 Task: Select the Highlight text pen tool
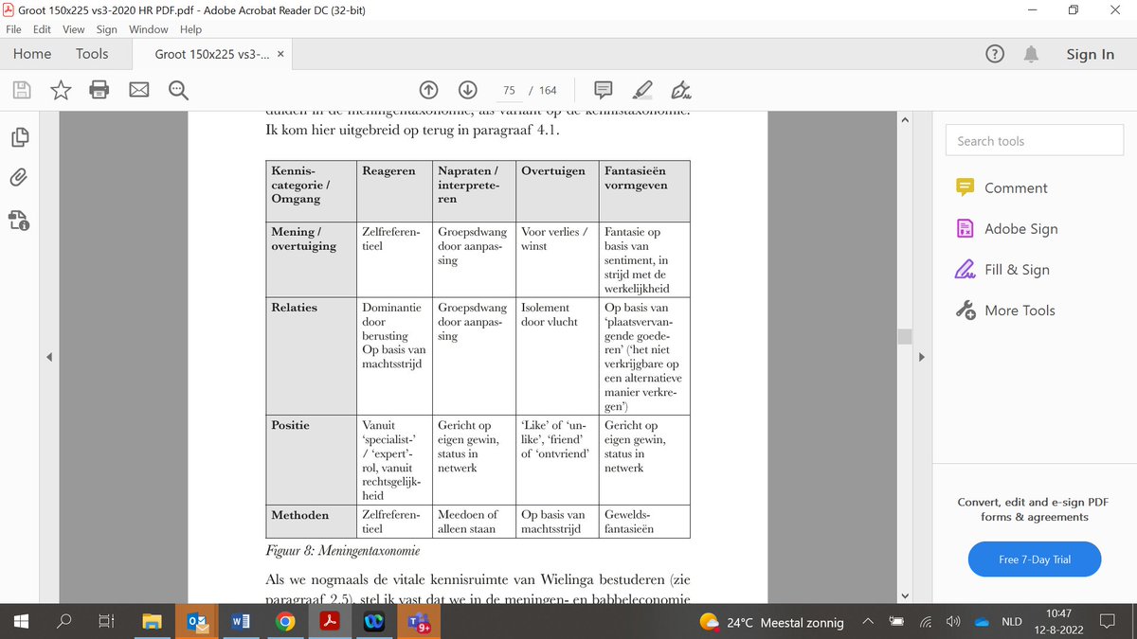click(x=641, y=90)
